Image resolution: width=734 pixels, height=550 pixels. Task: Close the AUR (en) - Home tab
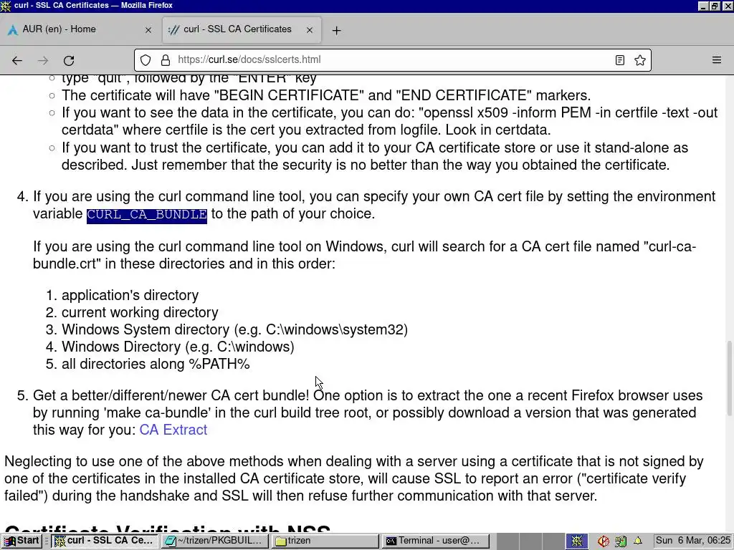click(148, 30)
